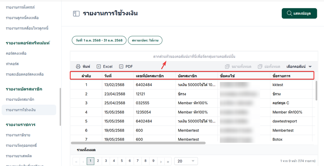Go to page 2
The height and width of the screenshot is (166, 324).
pos(98,161)
